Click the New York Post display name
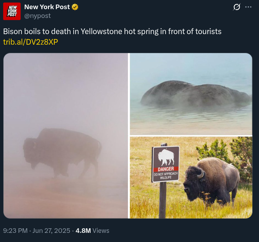Screen dimensions: 259x242 [x=47, y=7]
